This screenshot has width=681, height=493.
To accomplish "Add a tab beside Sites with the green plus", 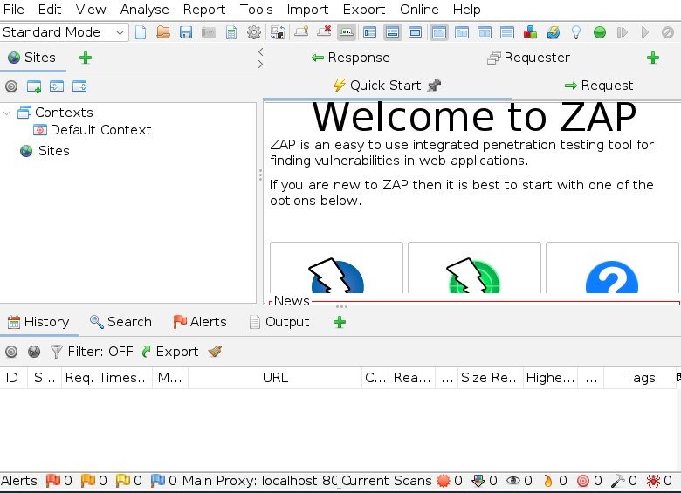I will (86, 58).
